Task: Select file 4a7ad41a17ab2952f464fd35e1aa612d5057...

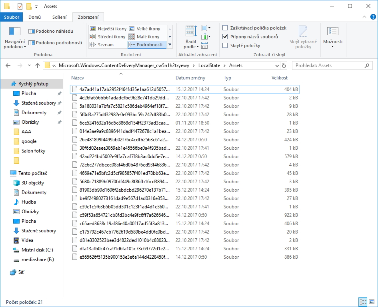Action: click(185, 89)
